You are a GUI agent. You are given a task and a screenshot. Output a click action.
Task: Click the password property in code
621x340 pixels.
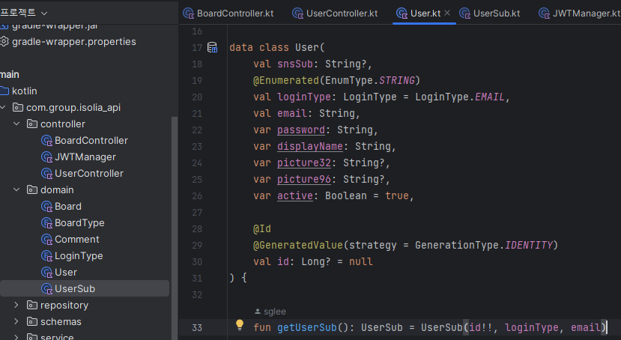(300, 130)
